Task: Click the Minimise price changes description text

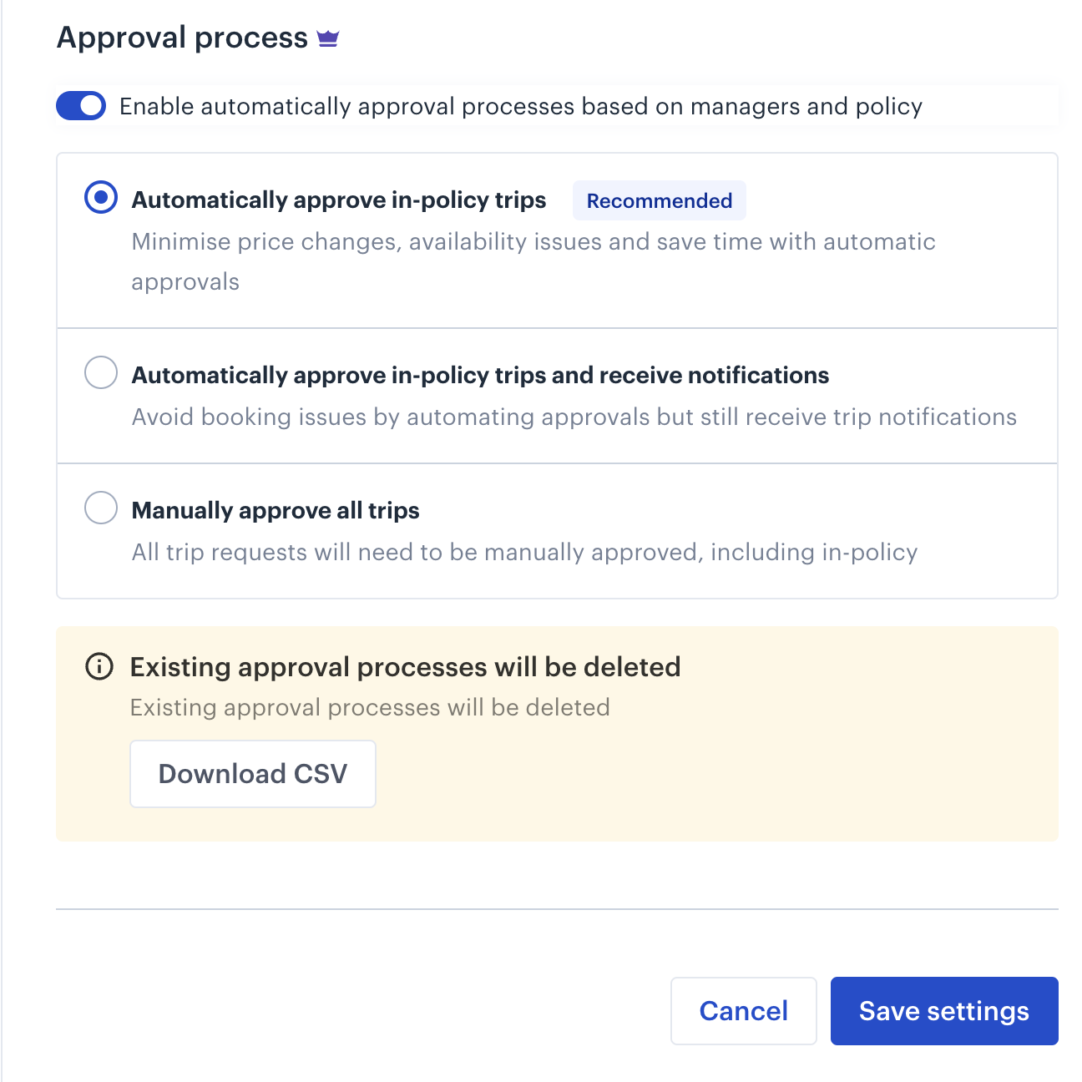Action: point(533,261)
